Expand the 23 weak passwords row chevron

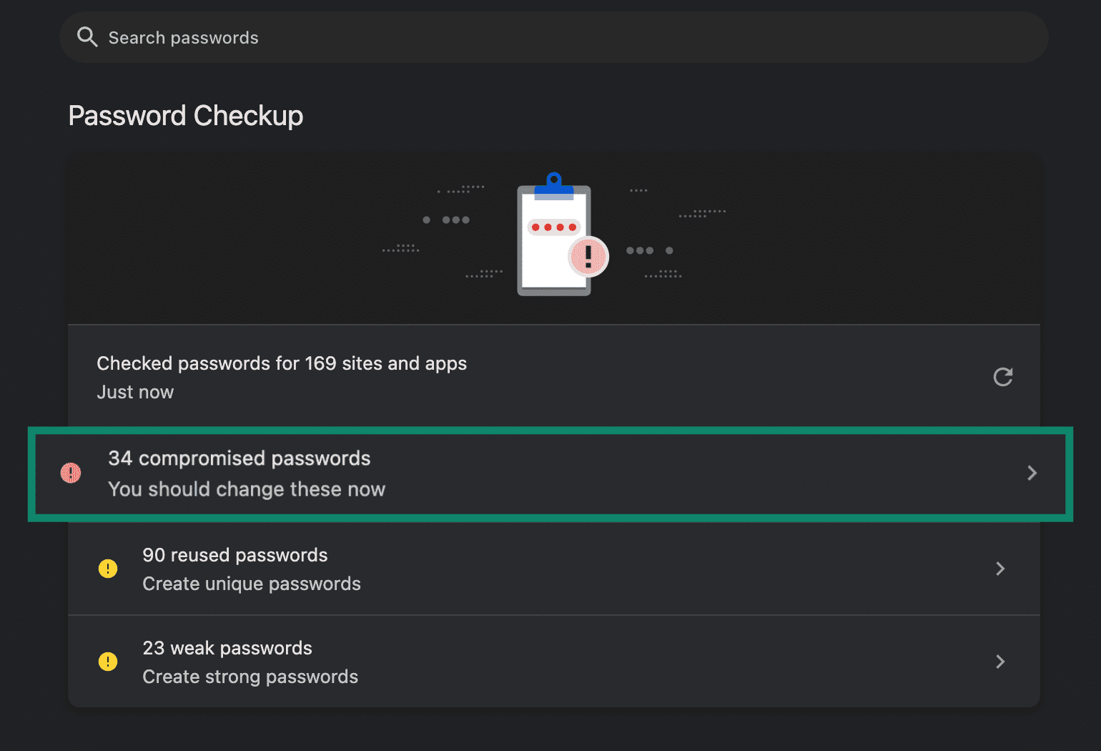(1000, 662)
